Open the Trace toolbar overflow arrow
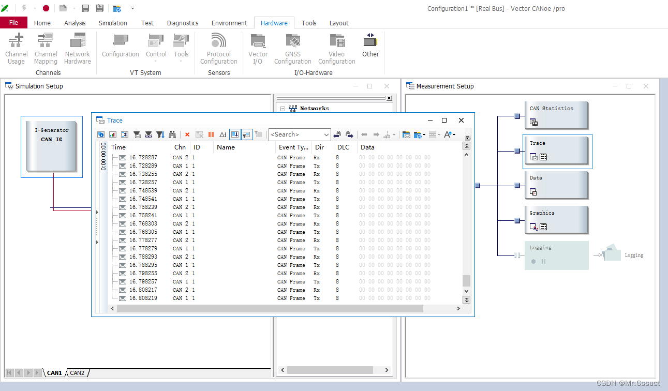Screen dimensions: 668x391 (x=468, y=138)
